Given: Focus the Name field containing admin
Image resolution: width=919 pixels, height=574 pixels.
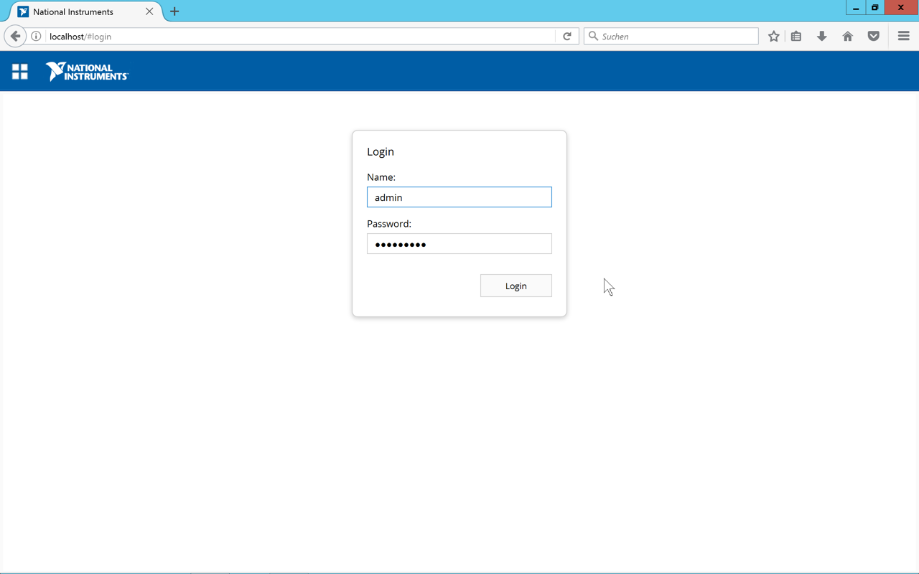Looking at the screenshot, I should [x=459, y=197].
